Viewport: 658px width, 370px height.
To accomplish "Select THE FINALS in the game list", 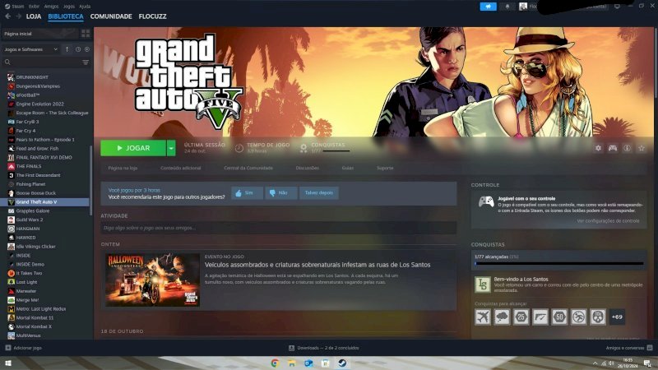I will coord(29,167).
